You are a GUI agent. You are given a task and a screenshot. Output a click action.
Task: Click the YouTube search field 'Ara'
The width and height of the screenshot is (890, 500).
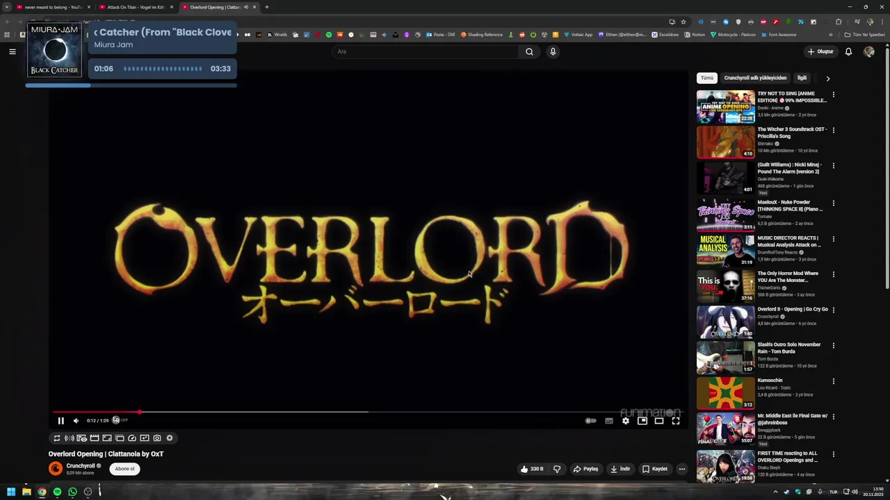(426, 51)
